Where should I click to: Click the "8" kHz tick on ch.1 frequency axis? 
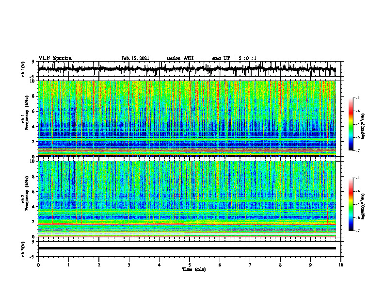tap(34, 96)
